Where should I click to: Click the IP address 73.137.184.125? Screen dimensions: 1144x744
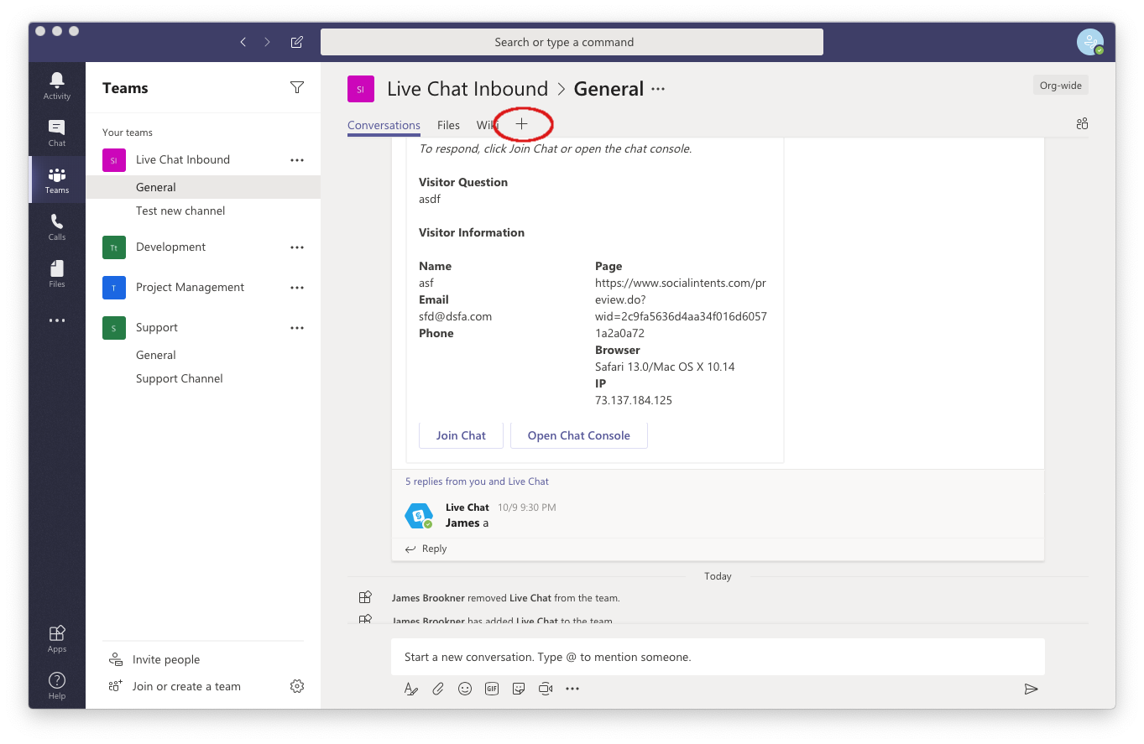coord(634,400)
